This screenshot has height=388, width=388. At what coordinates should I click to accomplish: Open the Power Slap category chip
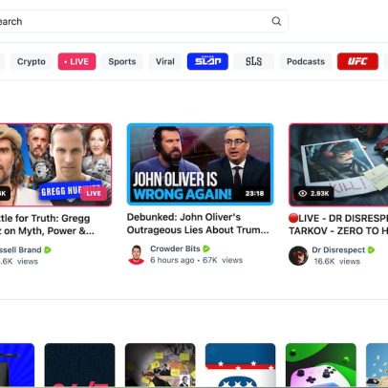[207, 61]
